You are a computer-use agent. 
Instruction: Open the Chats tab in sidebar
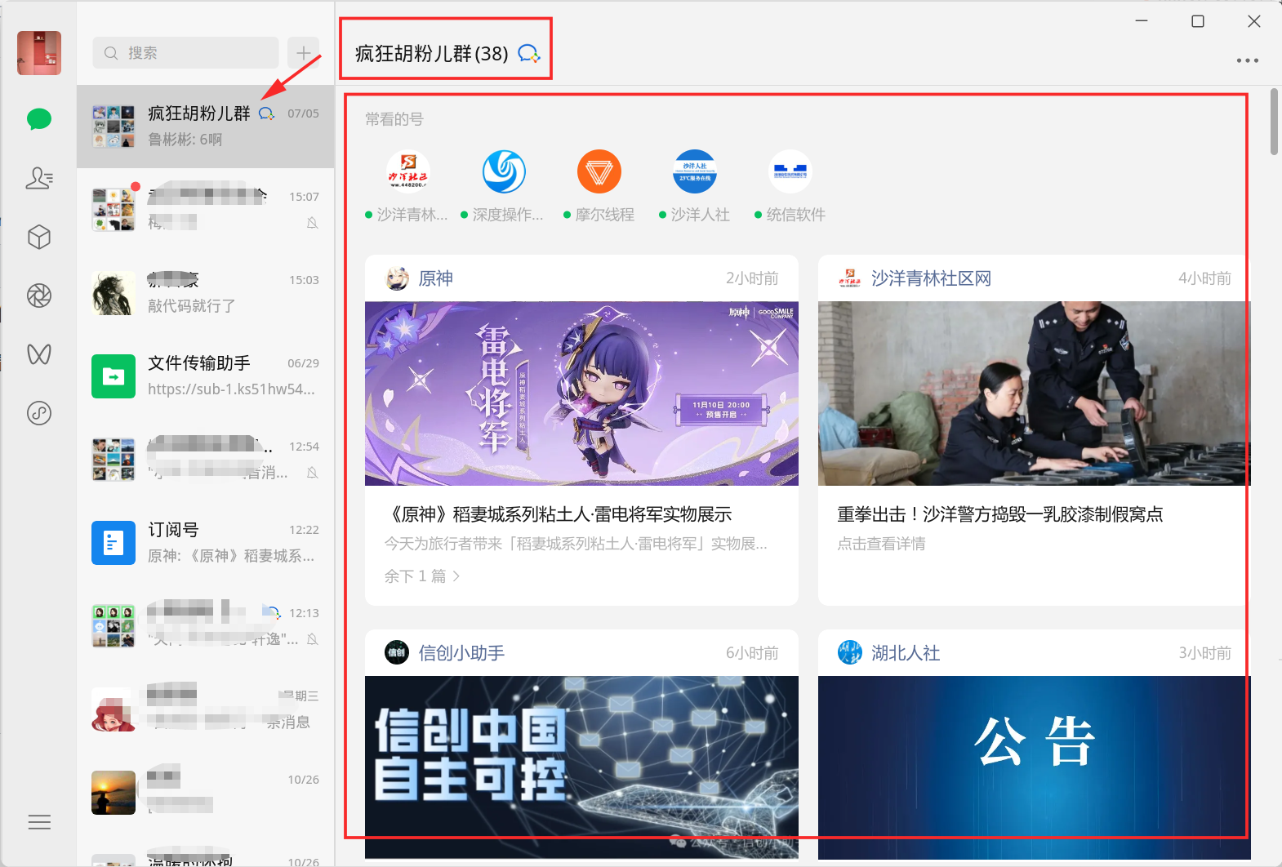[x=39, y=119]
